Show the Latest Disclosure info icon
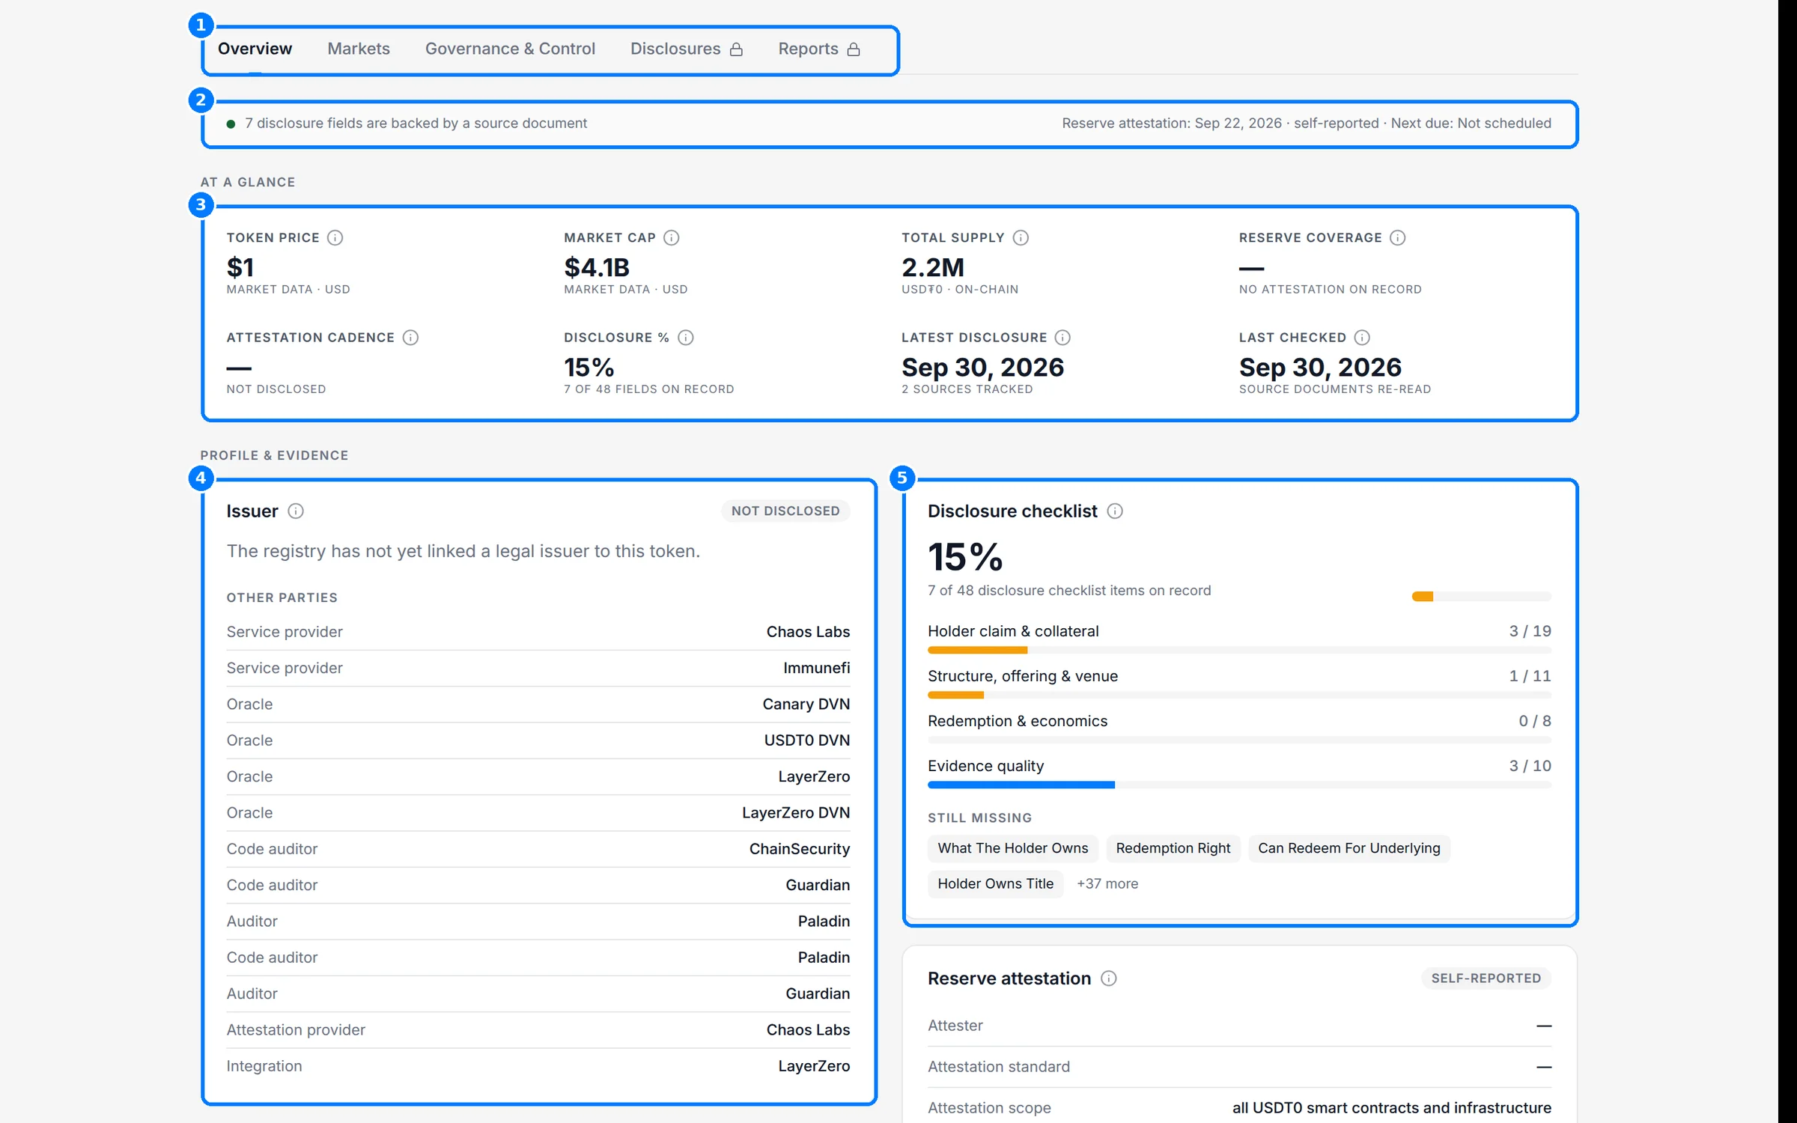This screenshot has width=1797, height=1123. (1062, 338)
